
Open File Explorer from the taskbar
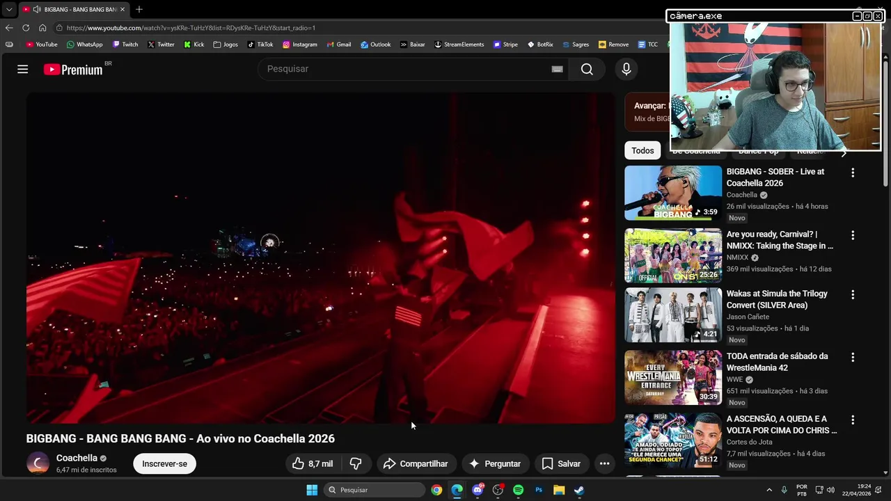[559, 490]
